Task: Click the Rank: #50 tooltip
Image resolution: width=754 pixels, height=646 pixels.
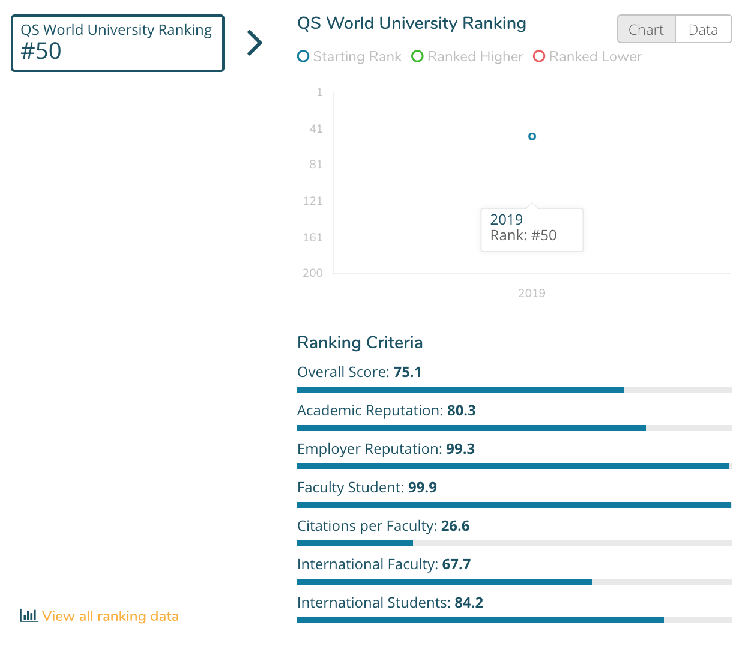Action: [x=532, y=230]
